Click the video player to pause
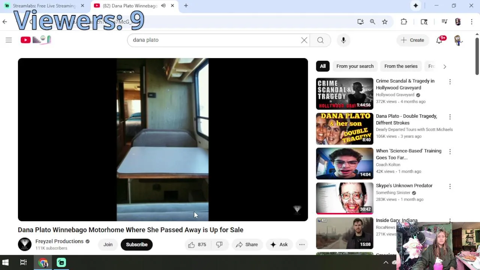 pos(163,139)
